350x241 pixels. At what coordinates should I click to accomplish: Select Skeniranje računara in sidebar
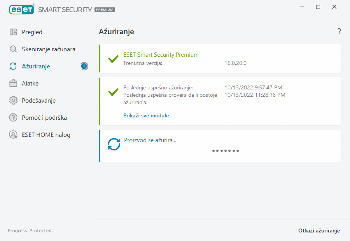[48, 49]
